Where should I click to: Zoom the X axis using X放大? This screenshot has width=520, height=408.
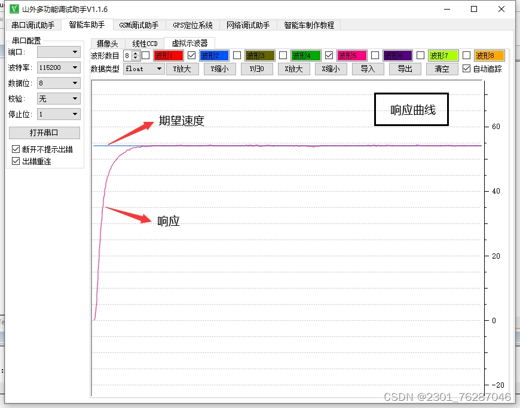pyautogui.click(x=294, y=69)
